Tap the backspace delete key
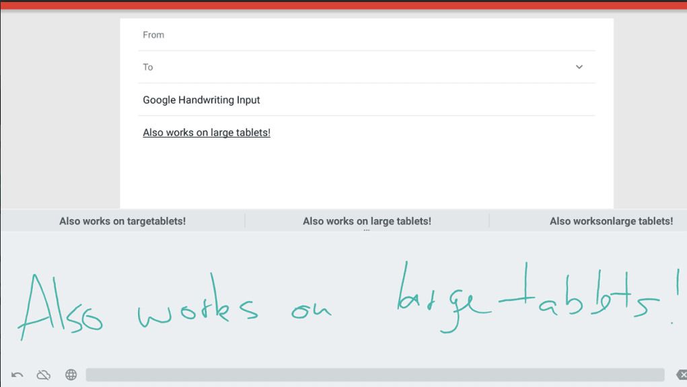Screen dimensions: 687x387 (x=682, y=375)
